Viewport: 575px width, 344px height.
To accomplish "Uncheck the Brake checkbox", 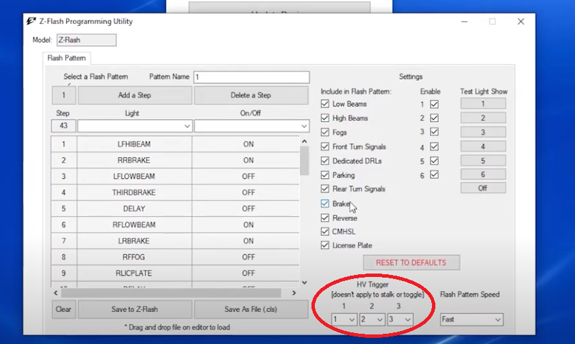I will tap(325, 204).
